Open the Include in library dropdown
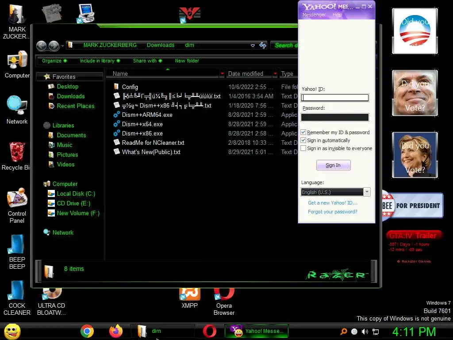This screenshot has height=340, width=453. click(100, 61)
